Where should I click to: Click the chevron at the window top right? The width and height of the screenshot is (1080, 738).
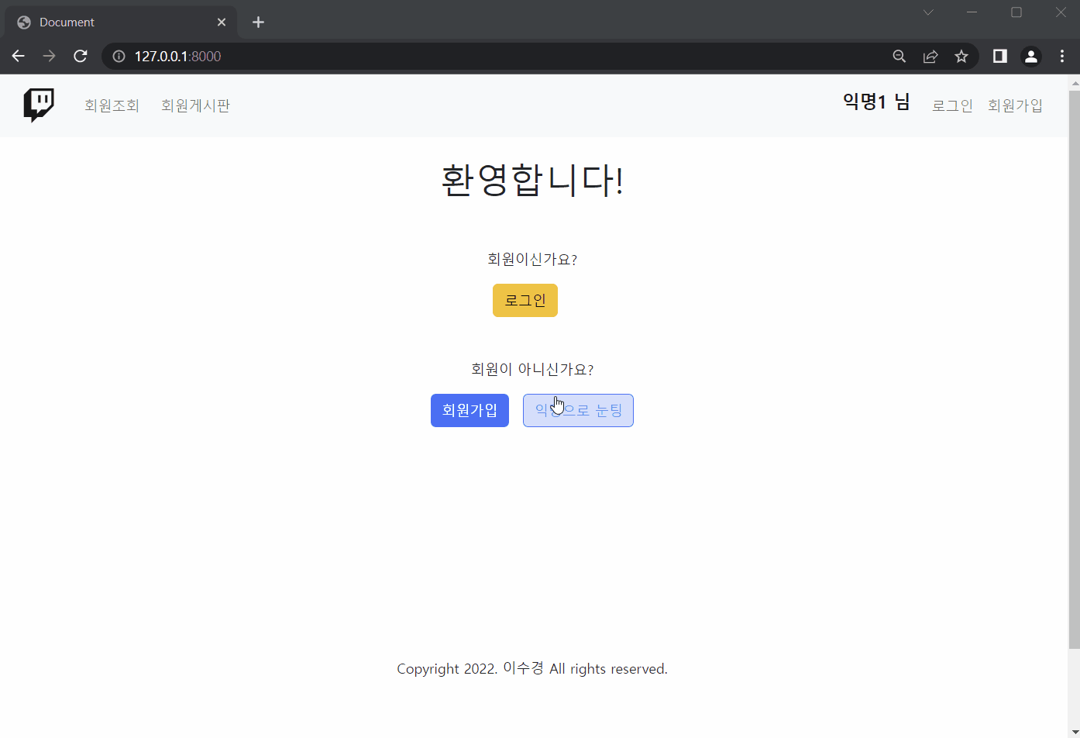coord(927,12)
